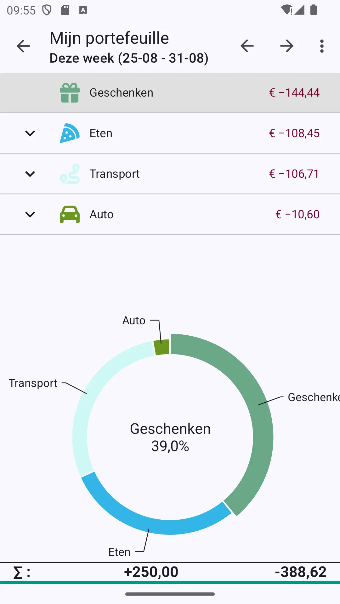
Task: Tap the Geschenken gift icon
Action: (x=70, y=93)
